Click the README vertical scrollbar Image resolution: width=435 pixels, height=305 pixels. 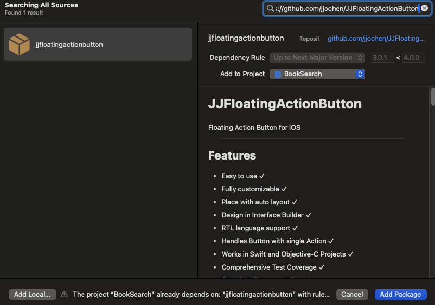(x=433, y=97)
